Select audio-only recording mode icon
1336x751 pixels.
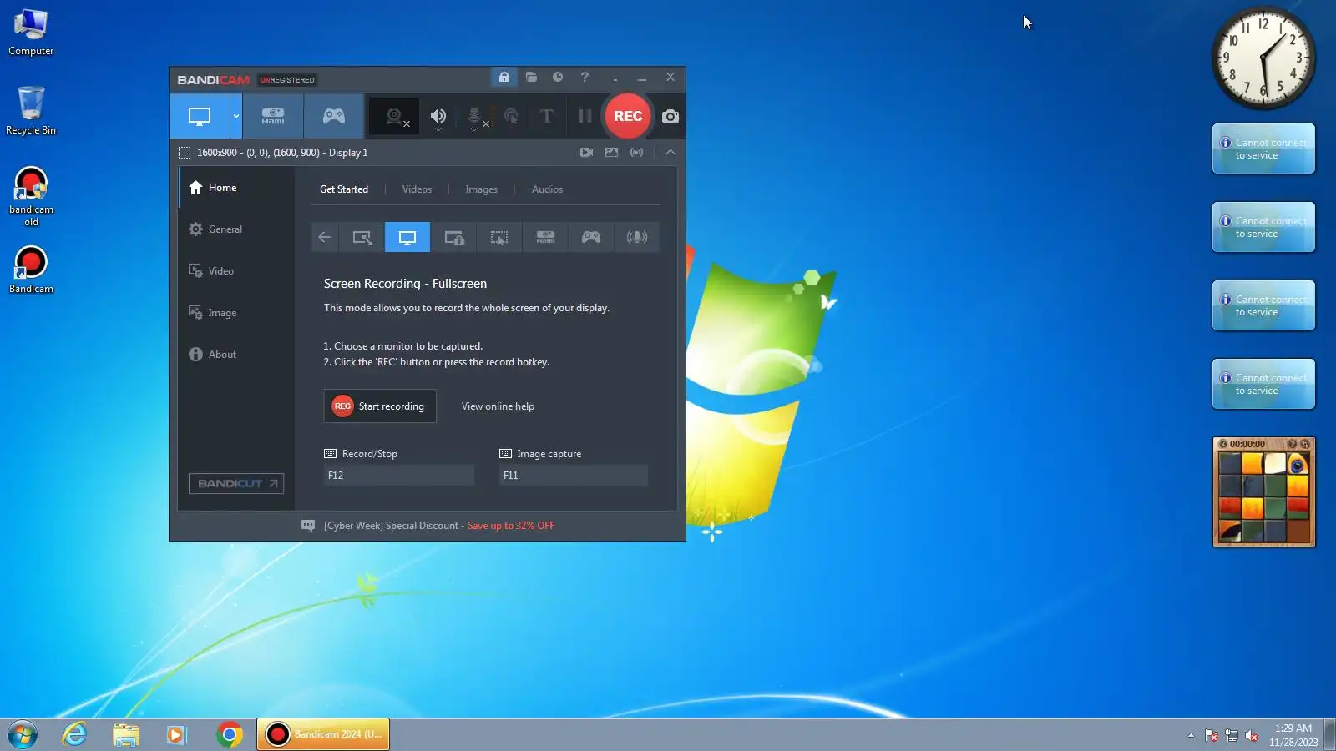pyautogui.click(x=637, y=237)
